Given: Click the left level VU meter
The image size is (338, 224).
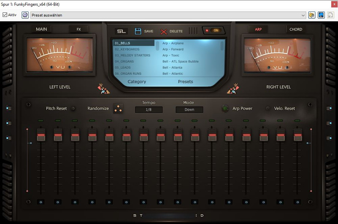Looking at the screenshot, I should pyautogui.click(x=60, y=55).
